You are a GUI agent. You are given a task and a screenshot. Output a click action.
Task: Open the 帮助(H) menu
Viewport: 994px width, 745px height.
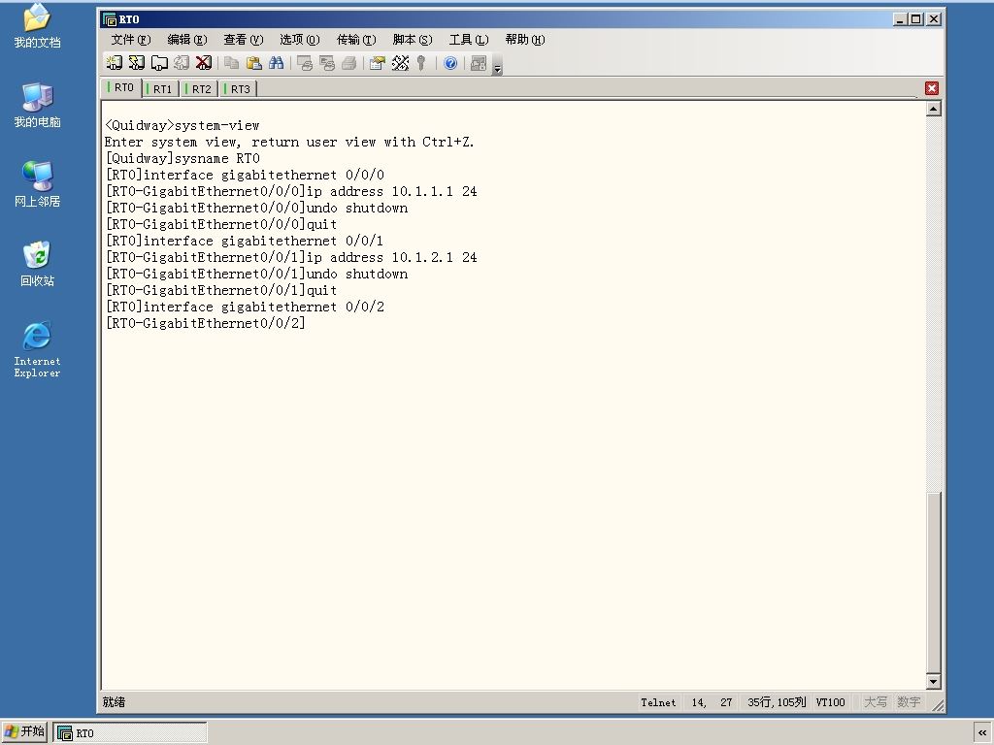525,39
